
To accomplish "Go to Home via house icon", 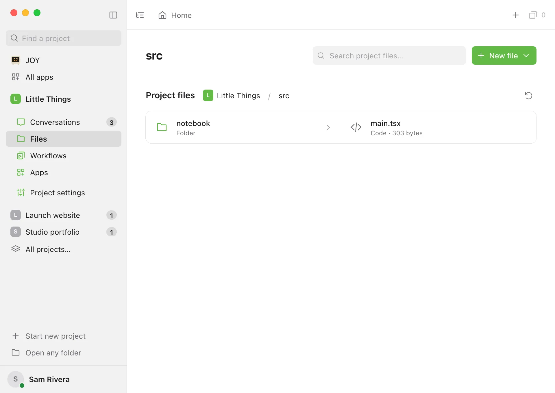I will tap(162, 15).
